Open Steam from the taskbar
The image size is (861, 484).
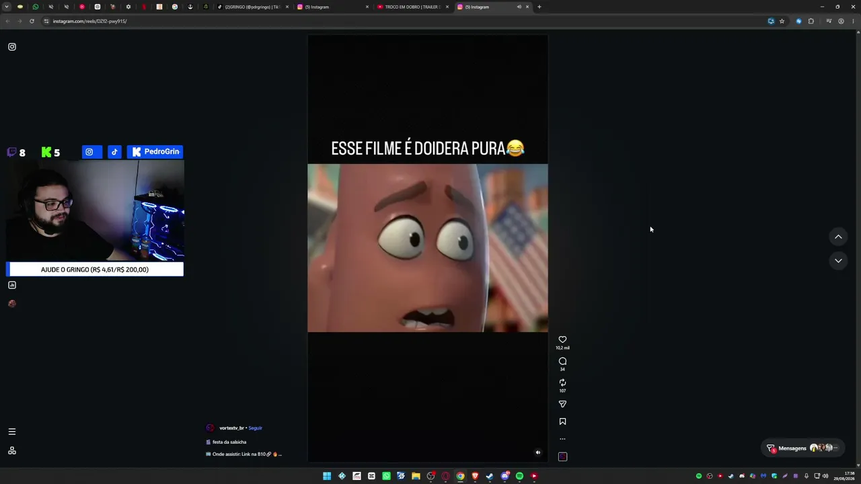(490, 476)
